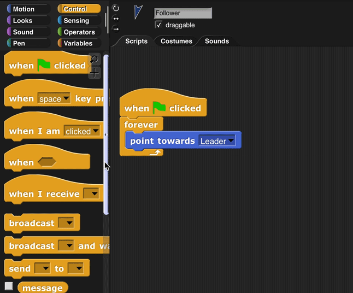Click the message reporter block
Viewport: 353px width, 293px height.
pos(43,288)
